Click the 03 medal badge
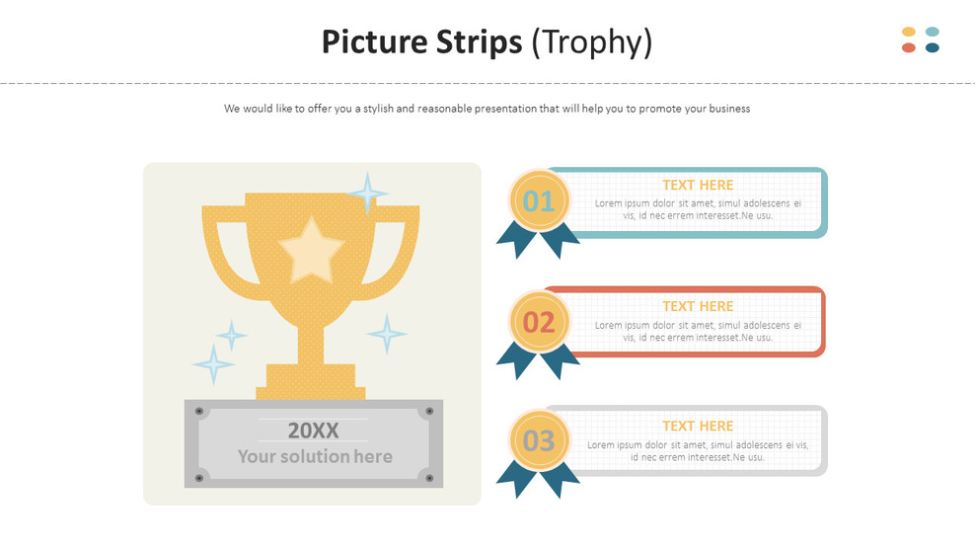The image size is (975, 549). click(539, 440)
